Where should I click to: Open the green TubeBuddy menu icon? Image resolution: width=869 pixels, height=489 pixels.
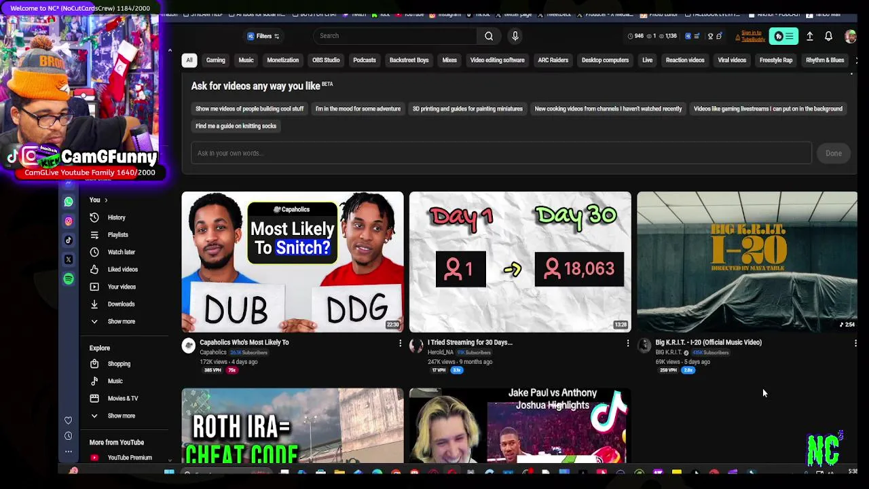(783, 36)
